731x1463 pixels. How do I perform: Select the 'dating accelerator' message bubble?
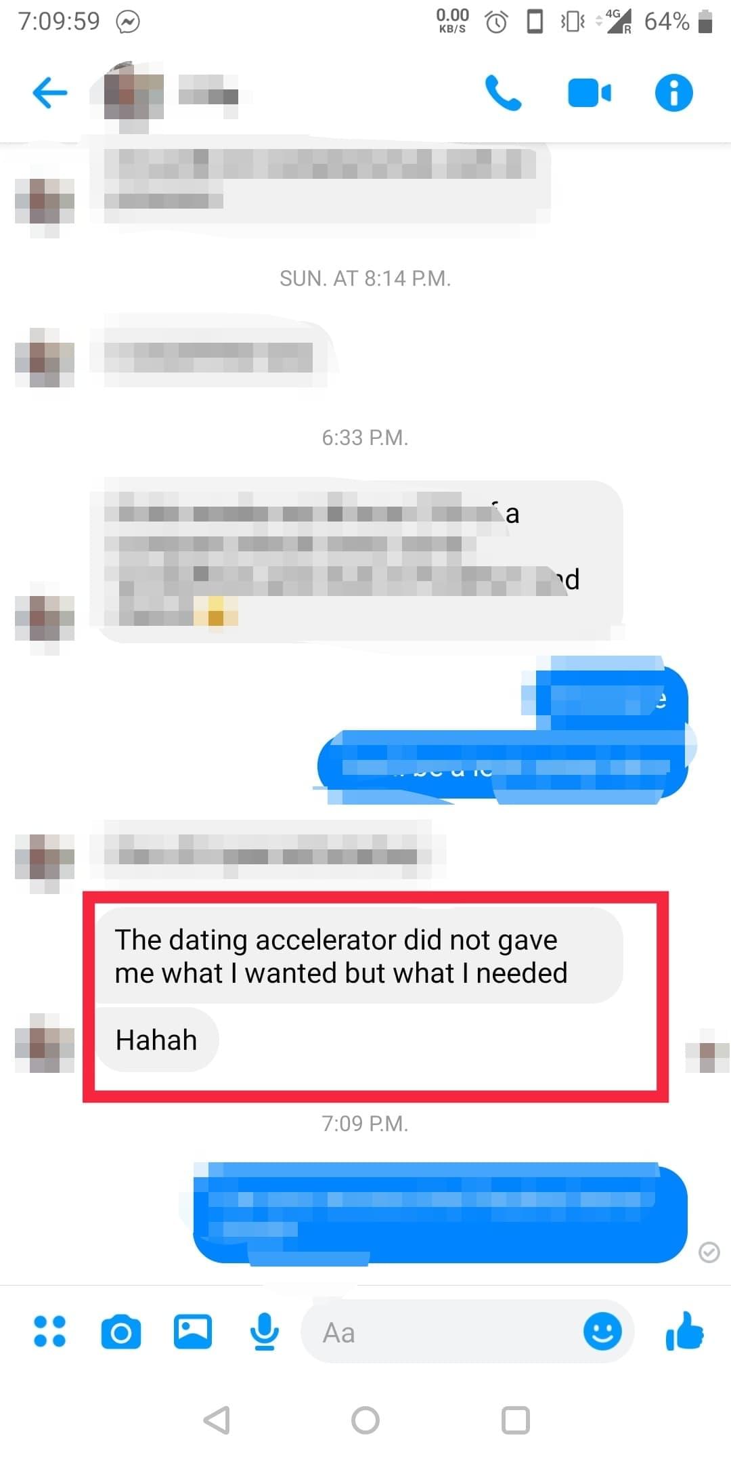pyautogui.click(x=359, y=956)
